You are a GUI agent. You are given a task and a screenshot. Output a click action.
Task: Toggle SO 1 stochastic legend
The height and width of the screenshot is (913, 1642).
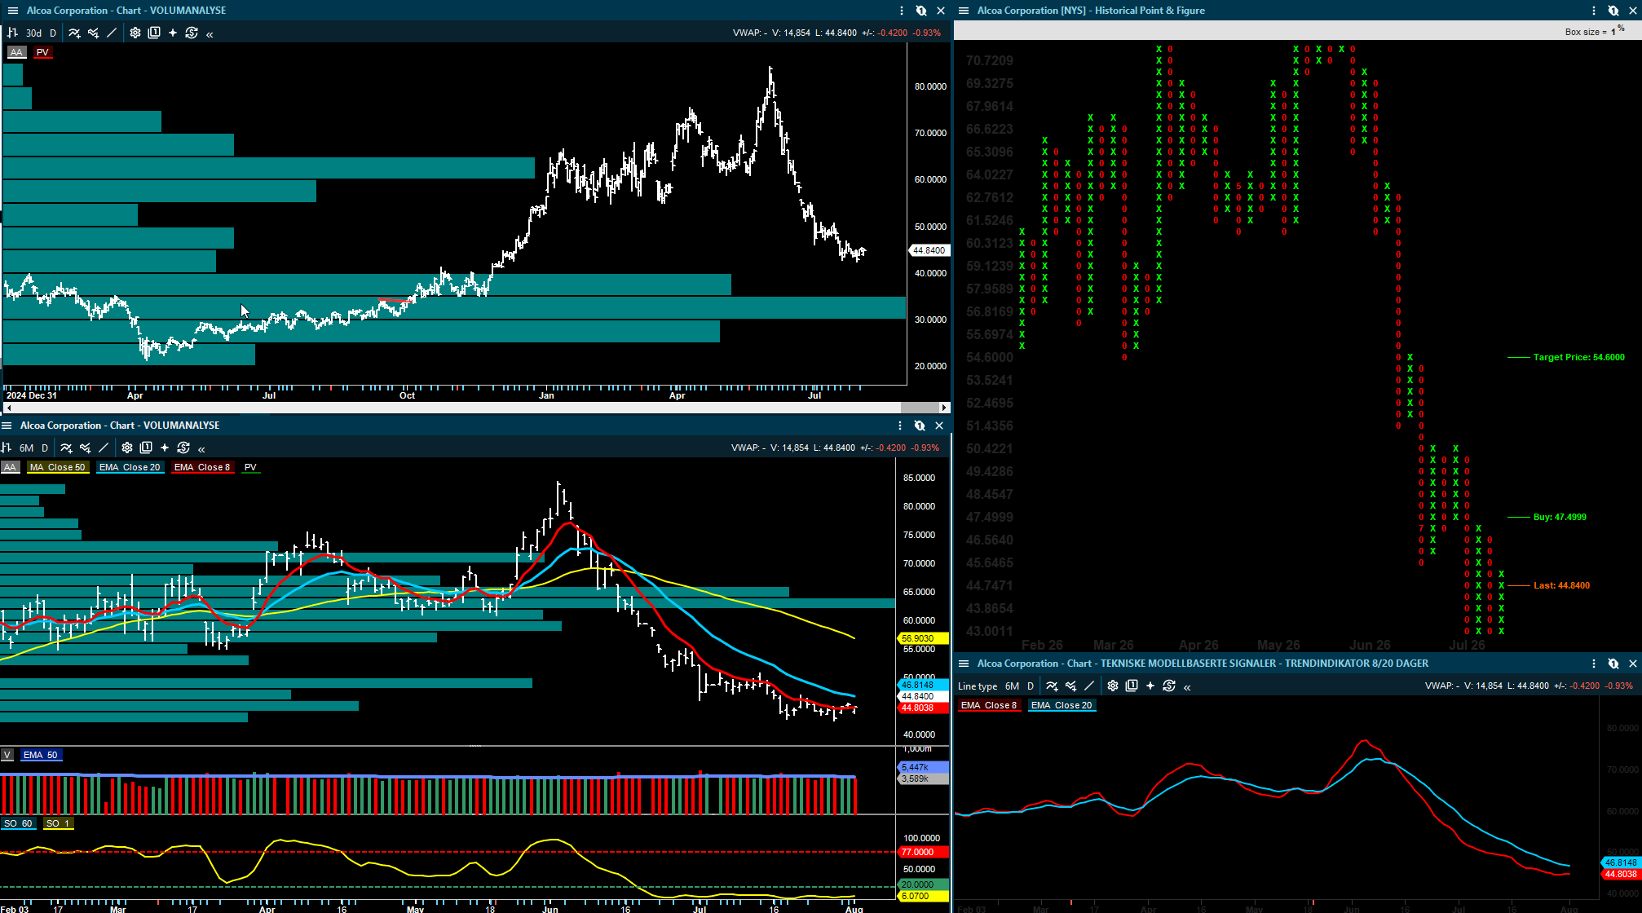[58, 823]
